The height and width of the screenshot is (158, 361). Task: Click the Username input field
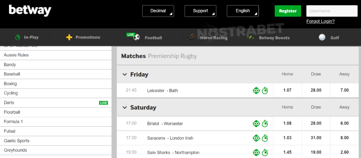332,11
